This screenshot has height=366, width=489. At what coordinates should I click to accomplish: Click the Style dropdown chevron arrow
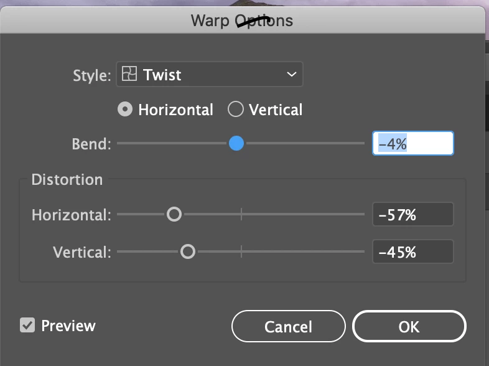(291, 75)
